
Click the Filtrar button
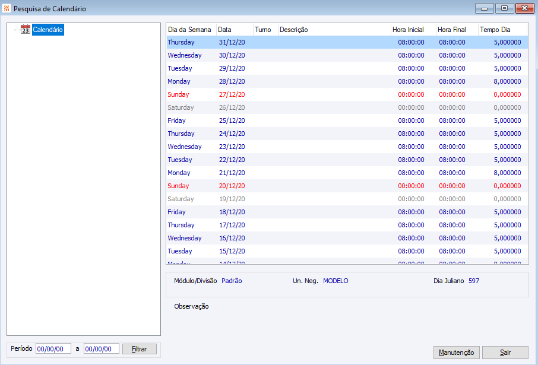(140, 349)
